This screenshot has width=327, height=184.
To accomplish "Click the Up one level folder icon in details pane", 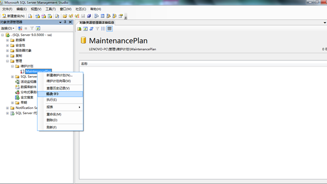I will pyautogui.click(x=79, y=29).
